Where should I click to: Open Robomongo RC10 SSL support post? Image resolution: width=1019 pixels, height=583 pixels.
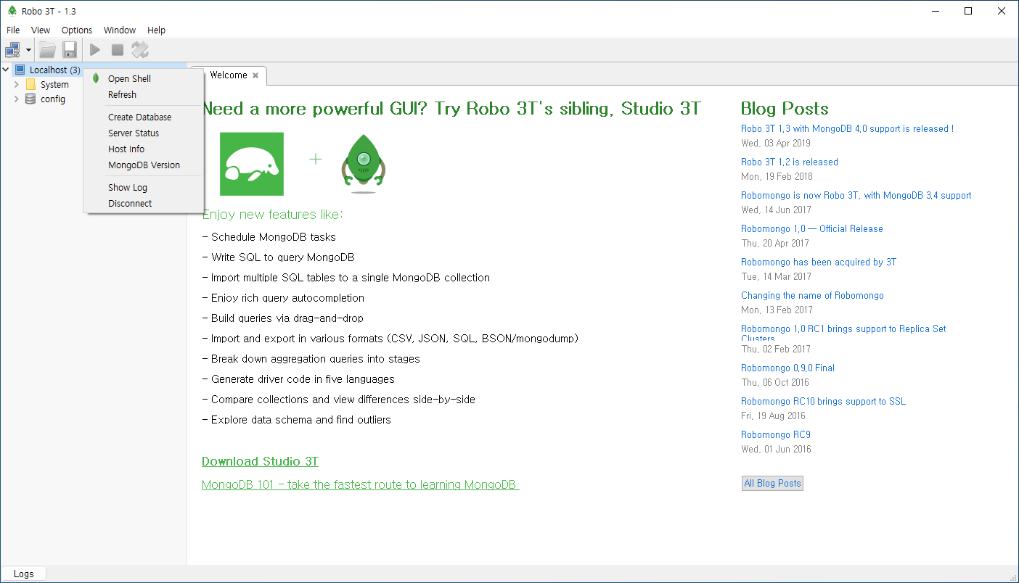pyautogui.click(x=823, y=401)
